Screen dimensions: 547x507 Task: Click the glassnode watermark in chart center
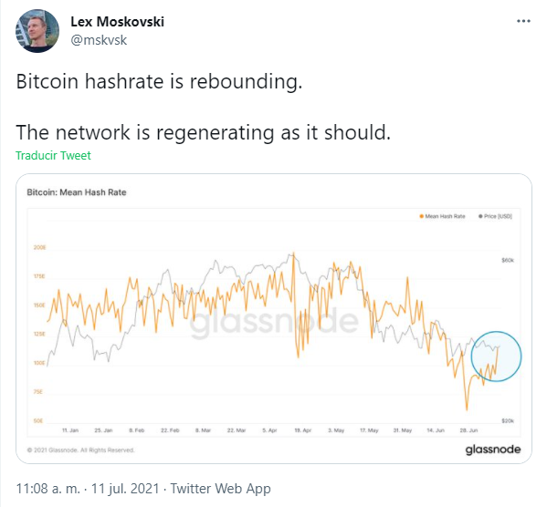[274, 321]
